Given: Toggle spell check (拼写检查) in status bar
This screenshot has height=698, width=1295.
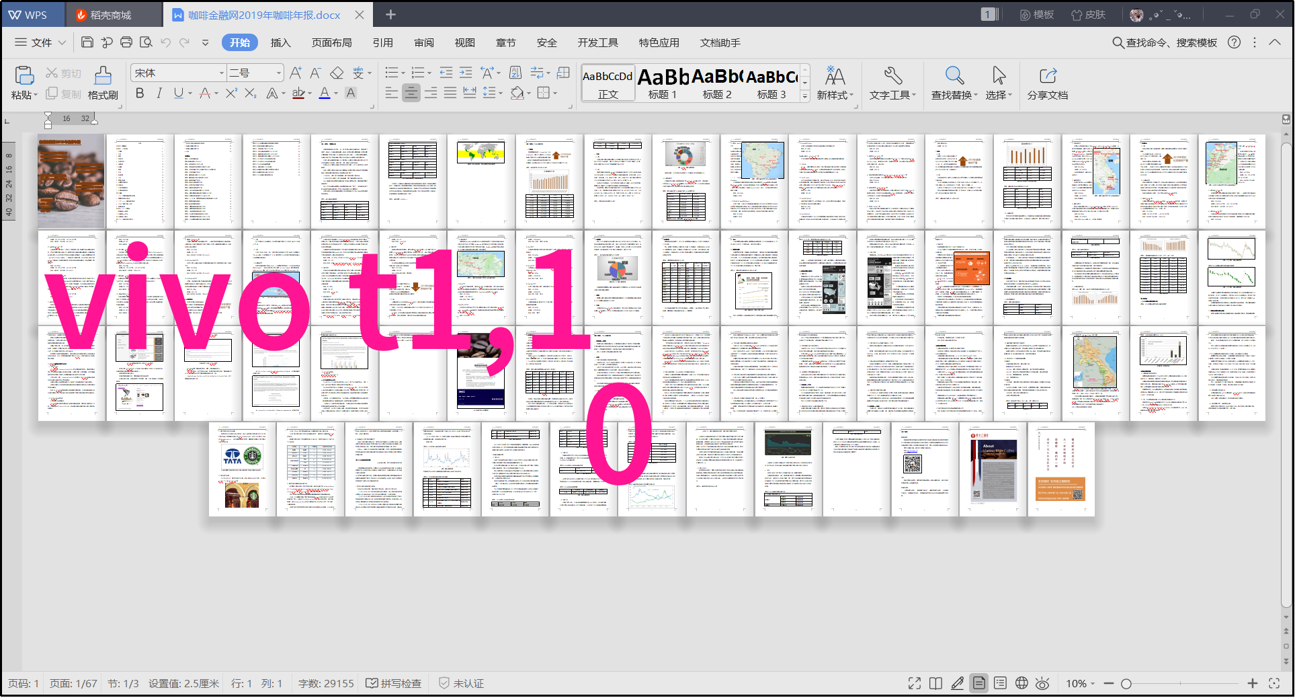Looking at the screenshot, I should point(394,683).
